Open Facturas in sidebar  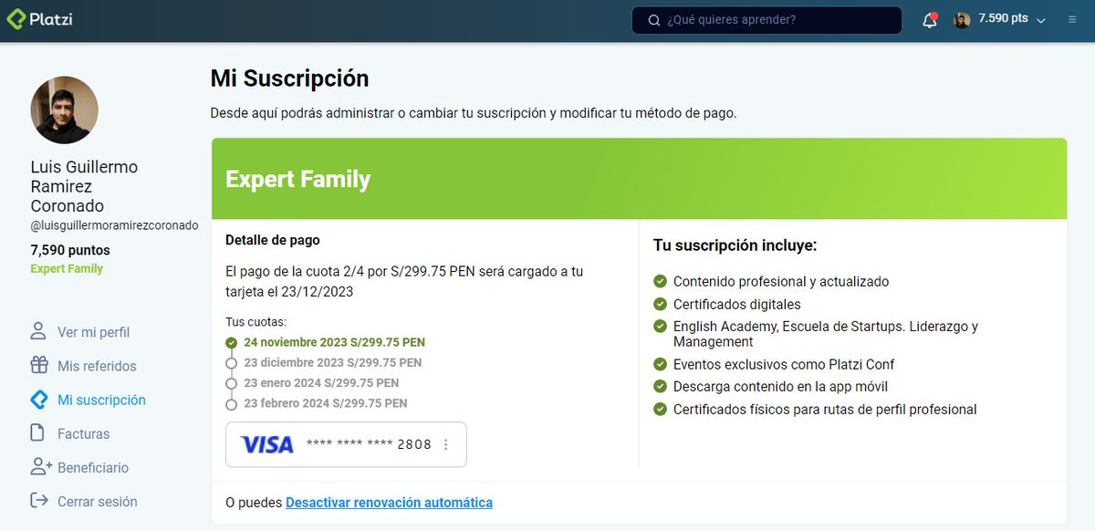(x=83, y=433)
